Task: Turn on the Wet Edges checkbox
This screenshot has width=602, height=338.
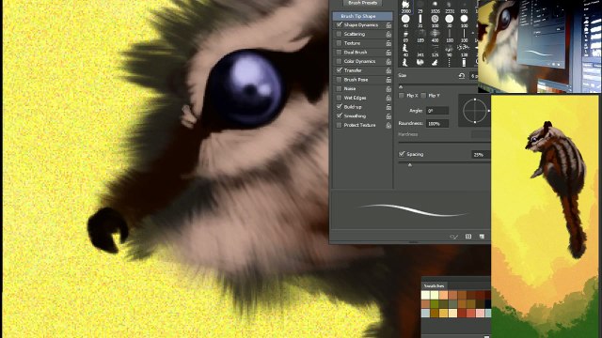Action: 339,98
